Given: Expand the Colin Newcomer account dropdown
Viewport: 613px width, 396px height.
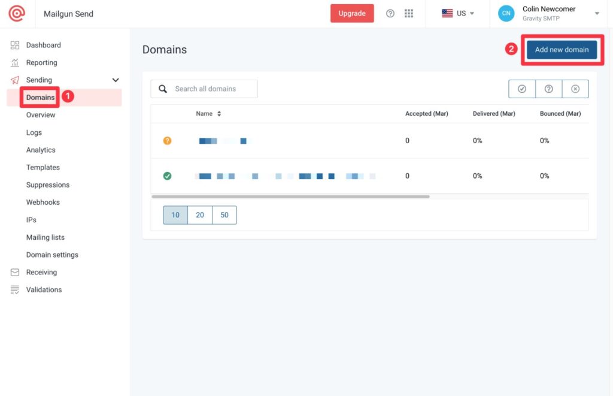Looking at the screenshot, I should point(597,13).
